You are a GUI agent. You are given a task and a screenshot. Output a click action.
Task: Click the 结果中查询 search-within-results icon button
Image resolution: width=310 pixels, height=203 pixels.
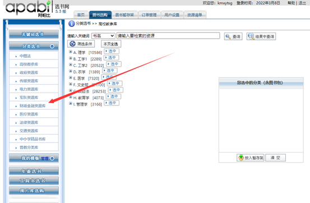pos(261,36)
